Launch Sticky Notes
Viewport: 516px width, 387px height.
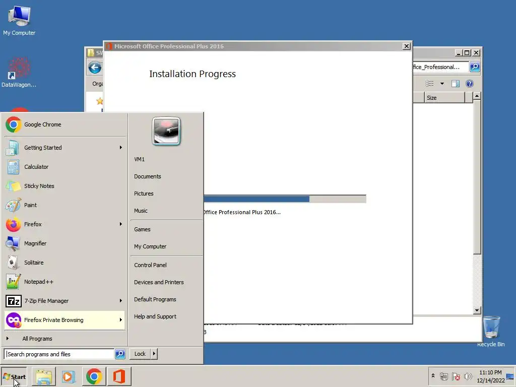click(x=64, y=186)
